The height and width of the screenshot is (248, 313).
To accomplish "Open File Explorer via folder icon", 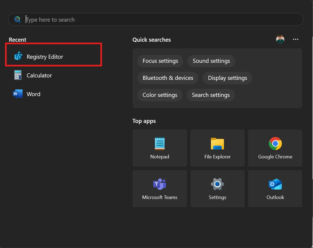I will point(217,143).
